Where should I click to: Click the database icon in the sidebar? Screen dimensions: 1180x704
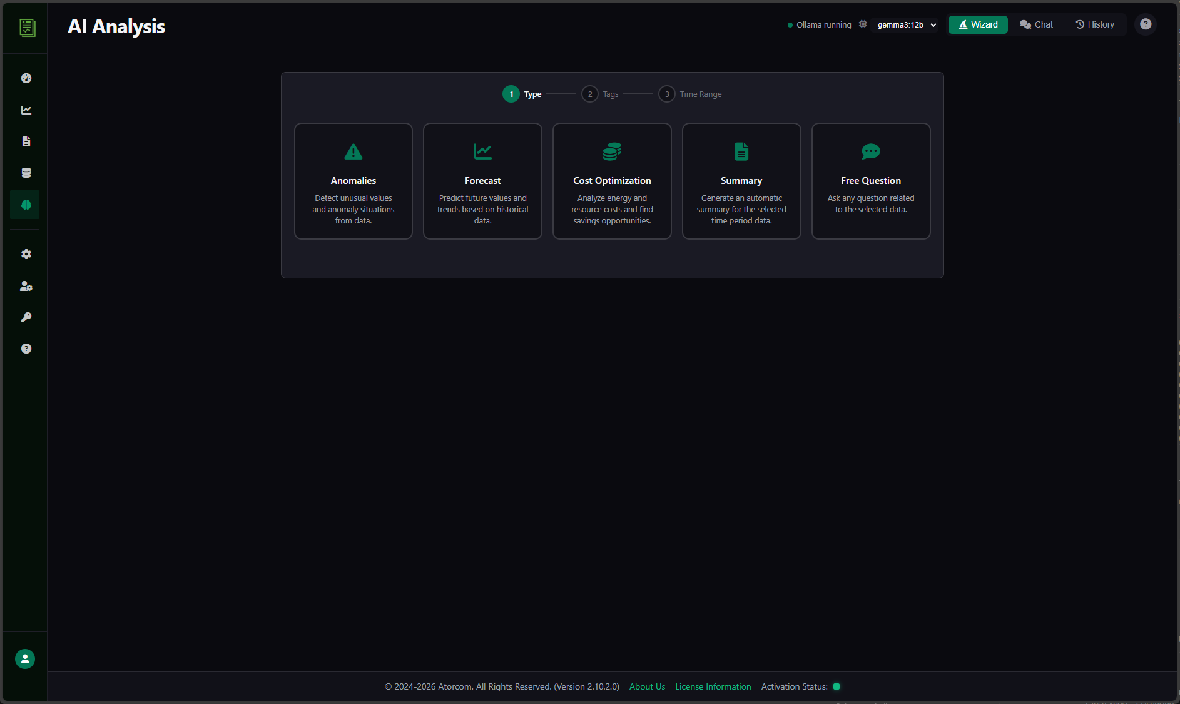pos(26,173)
